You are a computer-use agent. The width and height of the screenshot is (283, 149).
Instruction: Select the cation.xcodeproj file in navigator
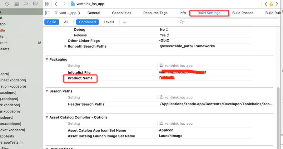(13, 86)
